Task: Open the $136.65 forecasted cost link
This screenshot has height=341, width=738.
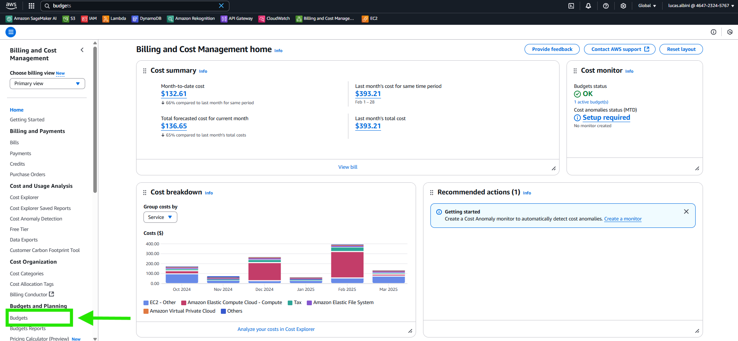Action: coord(174,126)
